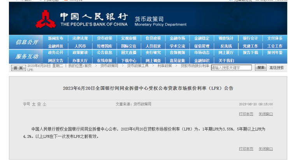Select the 党建工作 navigation item
Screen dimensions: 288x160
(250, 46)
